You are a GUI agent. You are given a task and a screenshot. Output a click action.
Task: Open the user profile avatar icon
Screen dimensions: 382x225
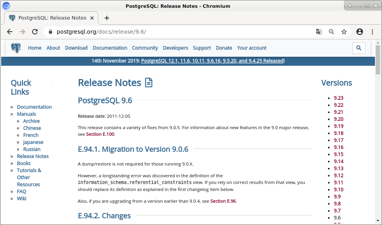tap(360, 32)
